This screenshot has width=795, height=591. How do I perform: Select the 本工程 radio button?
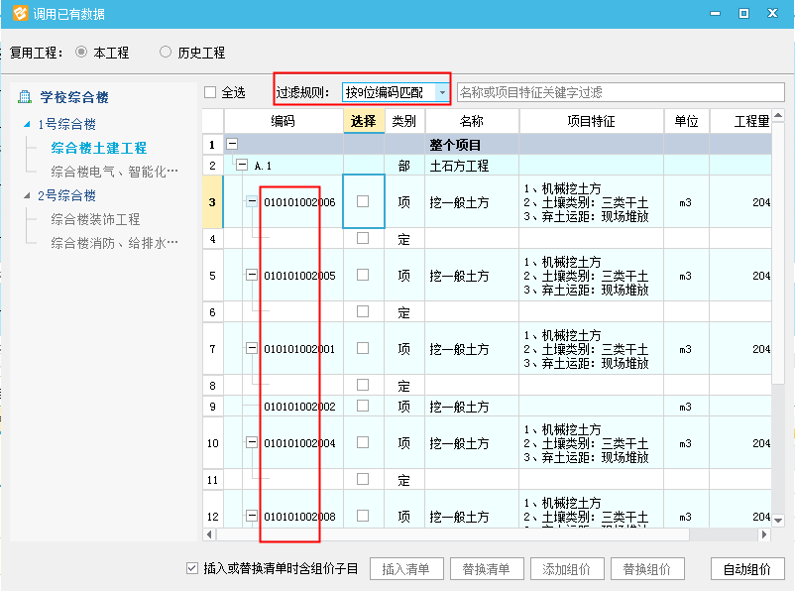[x=81, y=52]
